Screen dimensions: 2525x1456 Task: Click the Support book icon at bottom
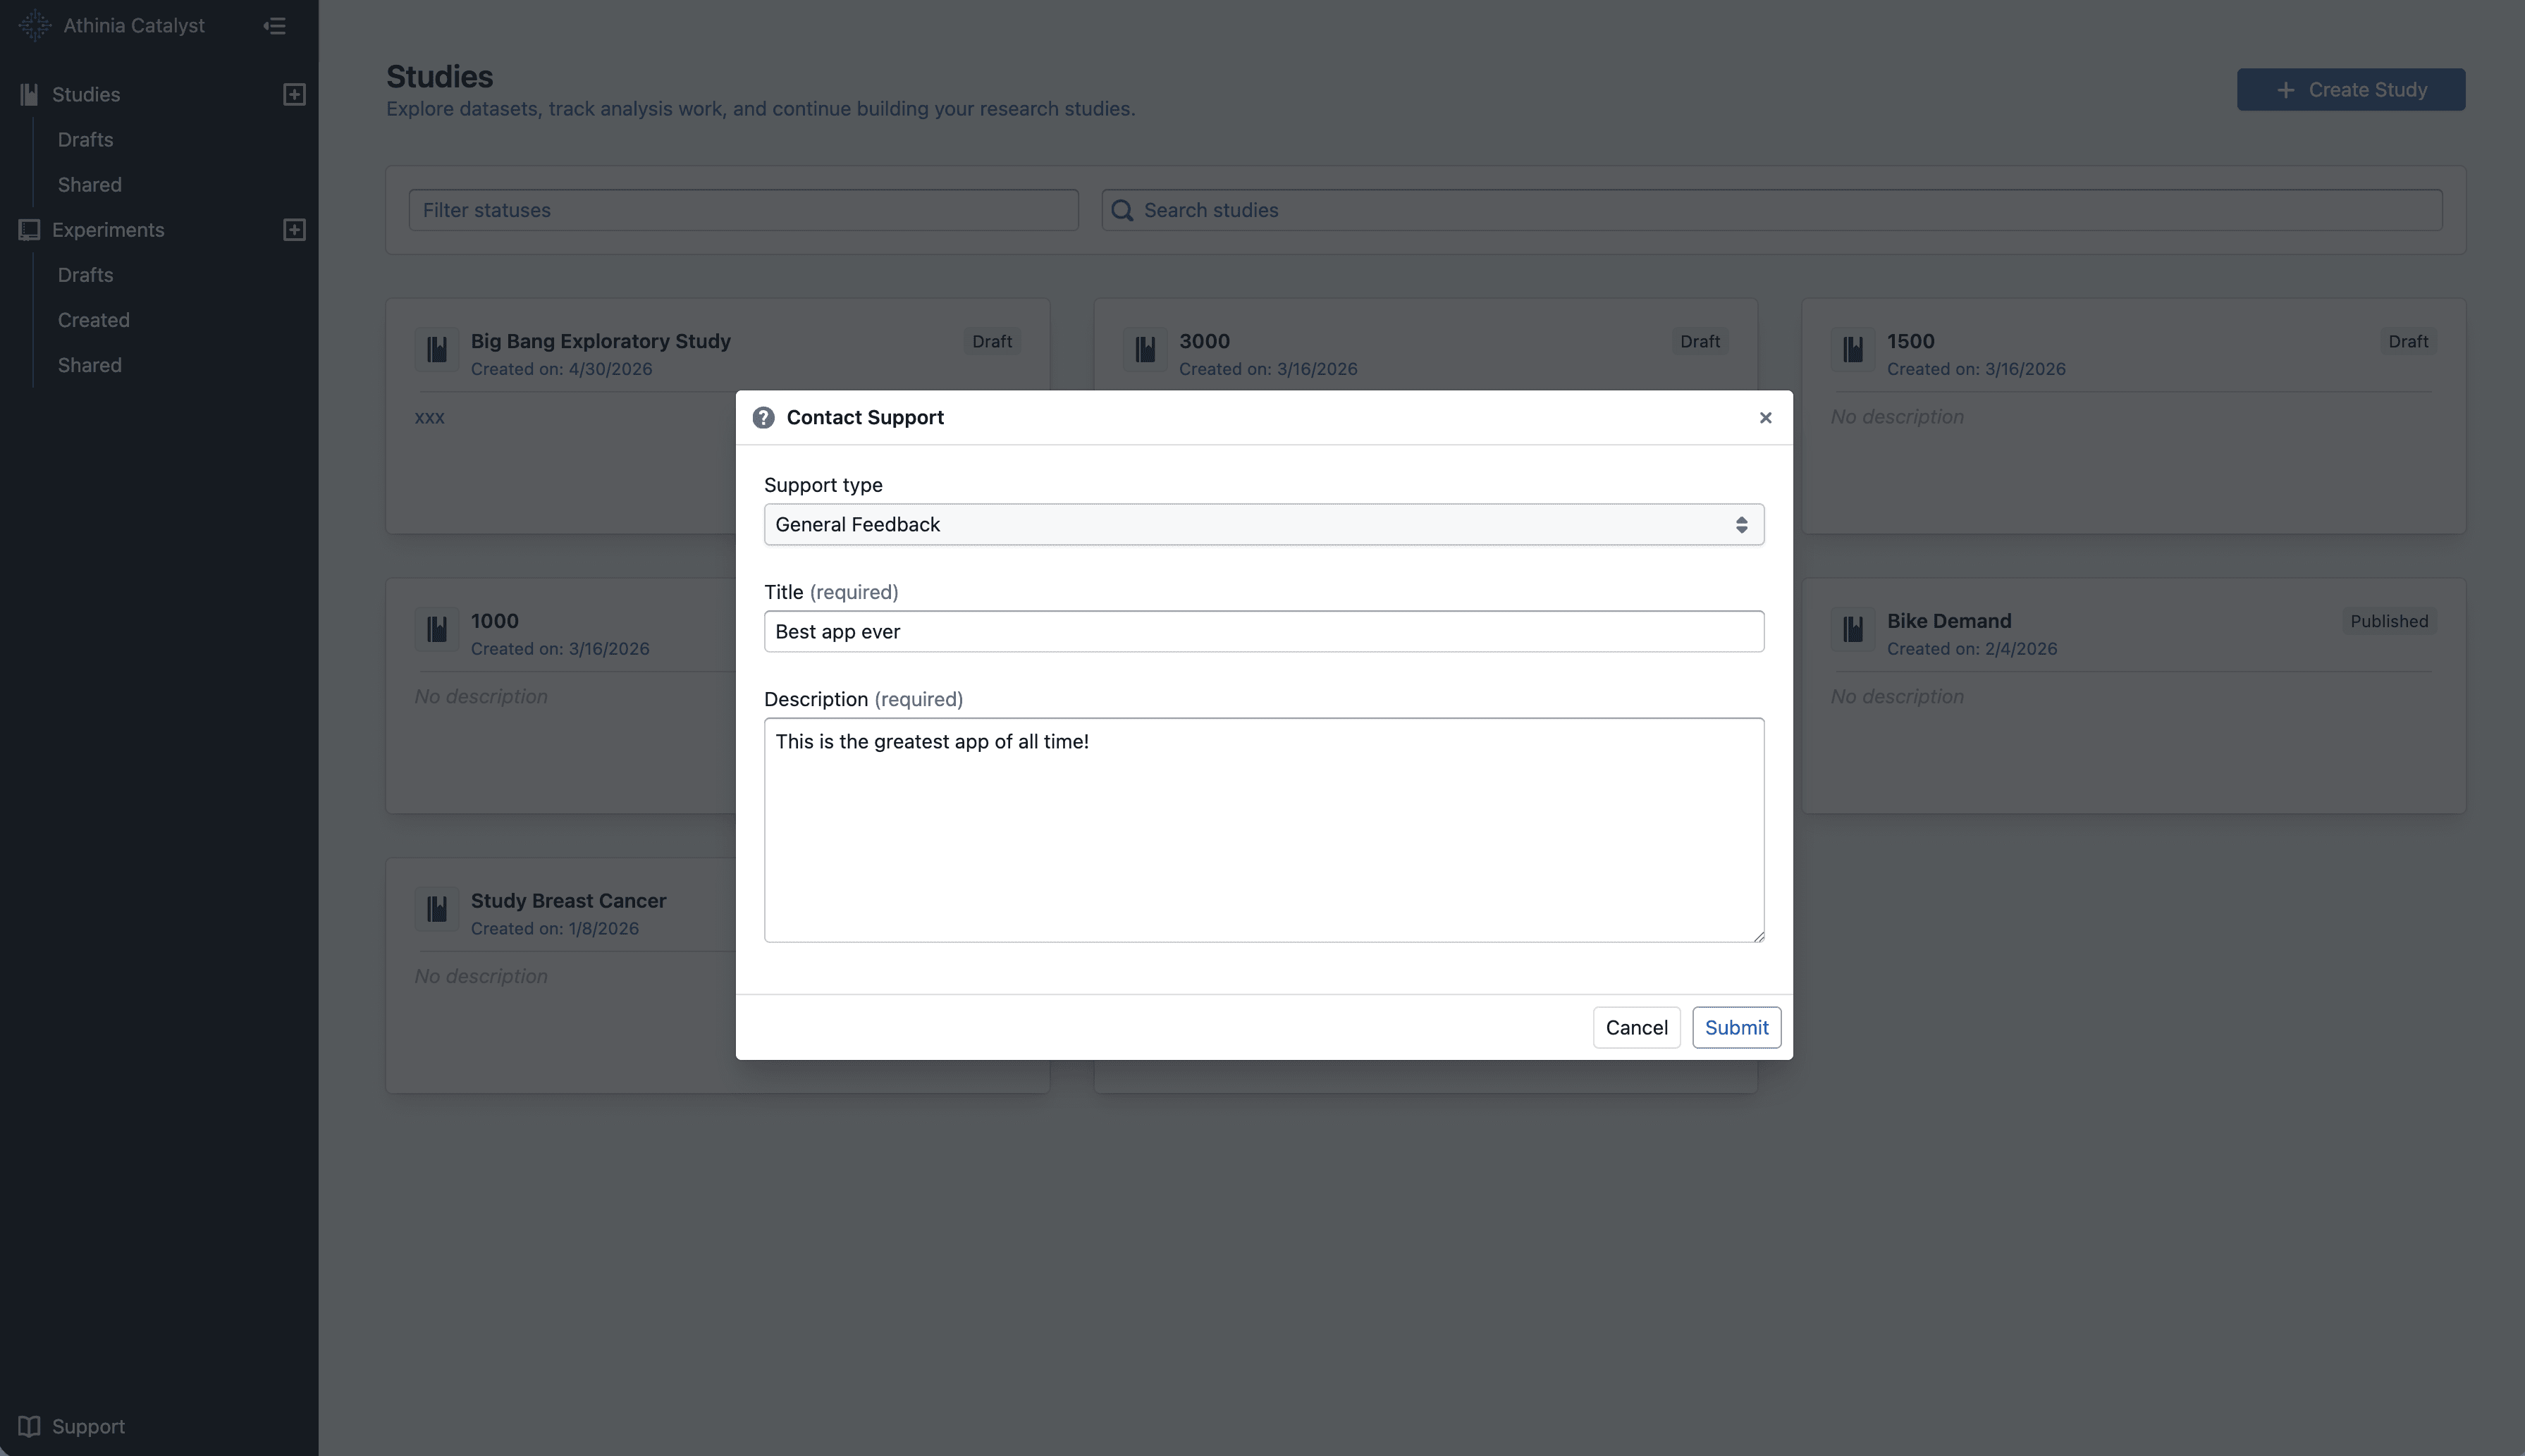coord(29,1426)
